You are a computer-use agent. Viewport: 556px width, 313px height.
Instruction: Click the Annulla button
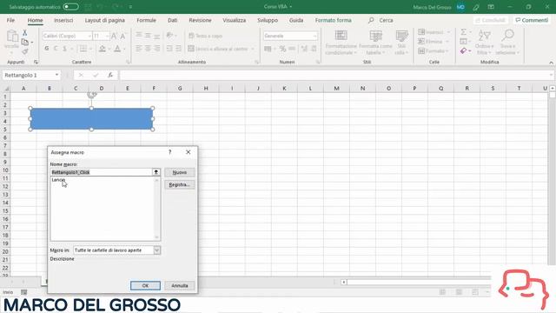pyautogui.click(x=180, y=286)
